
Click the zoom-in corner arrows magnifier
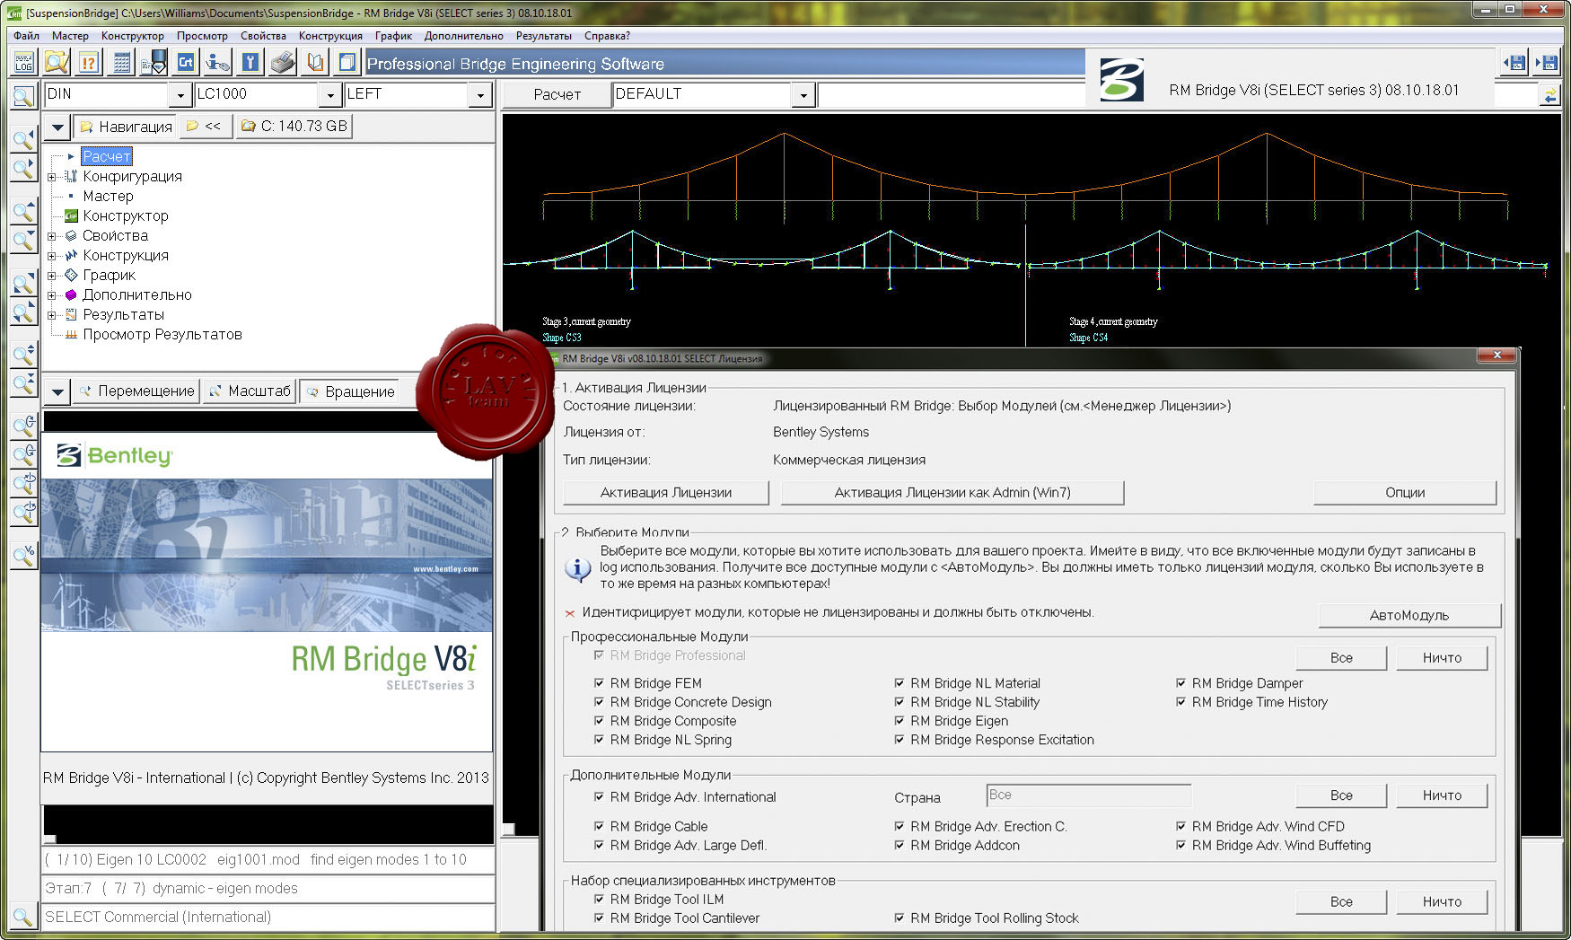[24, 285]
